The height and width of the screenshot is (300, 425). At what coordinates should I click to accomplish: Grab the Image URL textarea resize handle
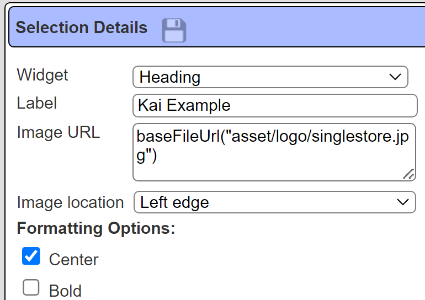click(x=408, y=174)
